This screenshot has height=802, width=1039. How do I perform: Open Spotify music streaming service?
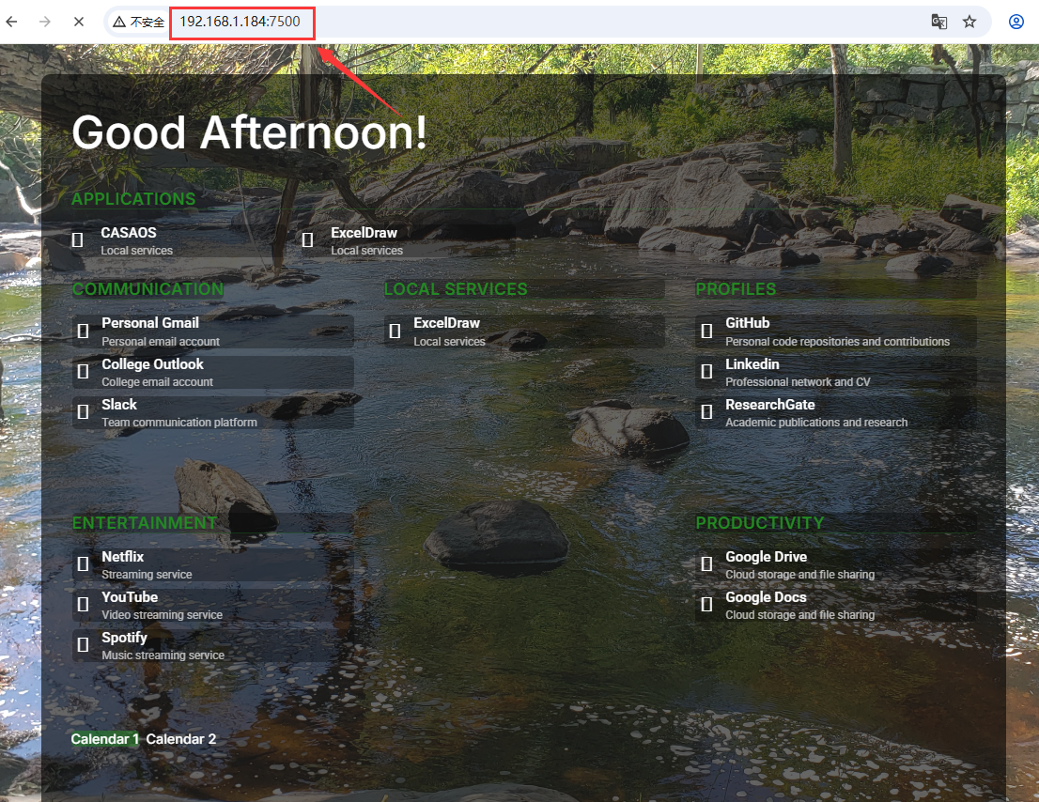[x=212, y=646]
